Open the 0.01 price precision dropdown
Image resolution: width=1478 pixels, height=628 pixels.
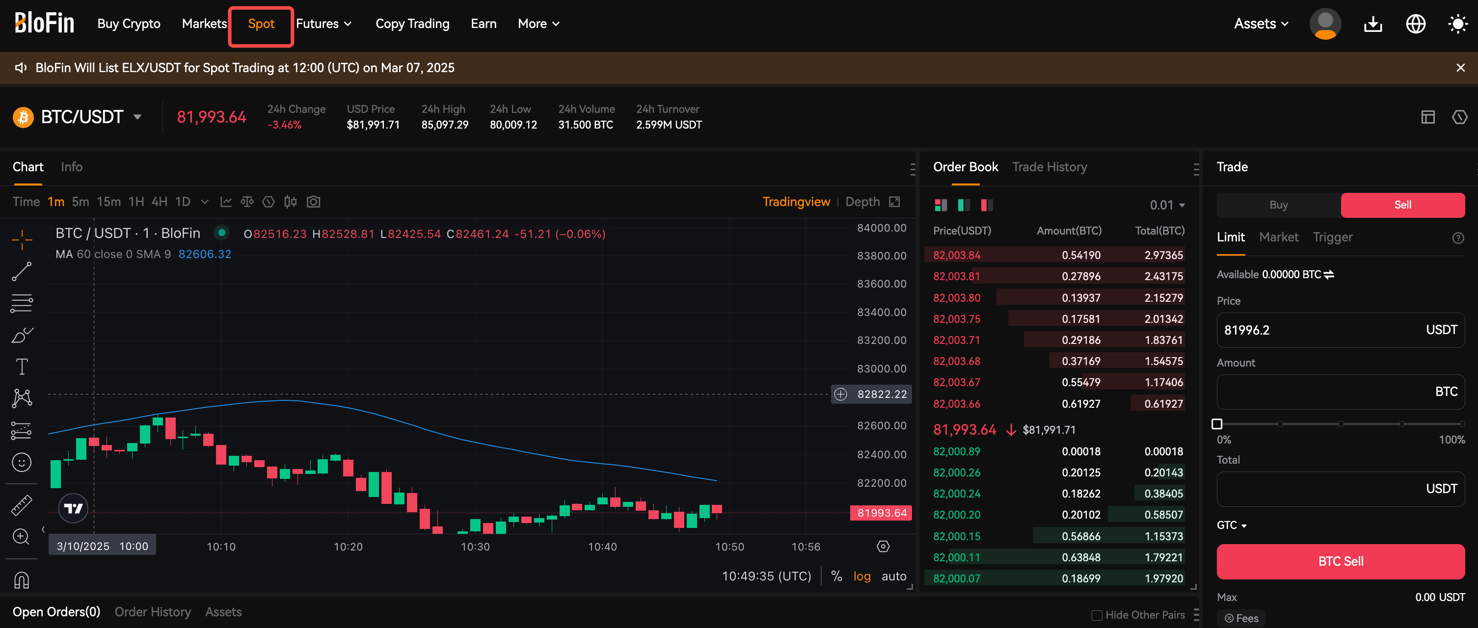(1167, 205)
